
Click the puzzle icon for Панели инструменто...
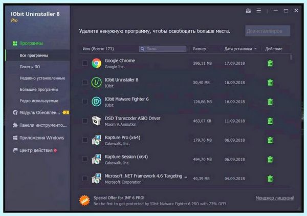15,125
